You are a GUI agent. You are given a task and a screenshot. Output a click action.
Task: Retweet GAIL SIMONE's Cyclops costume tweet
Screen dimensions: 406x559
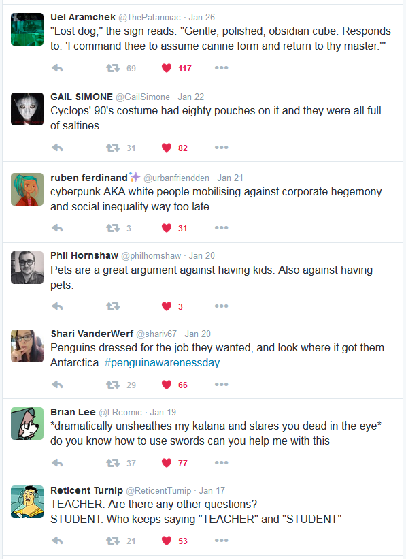click(x=113, y=148)
